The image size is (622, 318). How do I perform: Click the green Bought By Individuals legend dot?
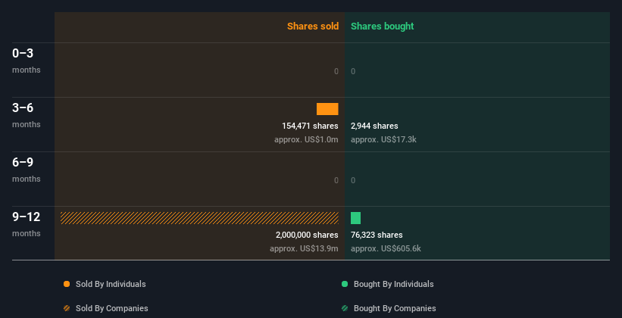(345, 284)
